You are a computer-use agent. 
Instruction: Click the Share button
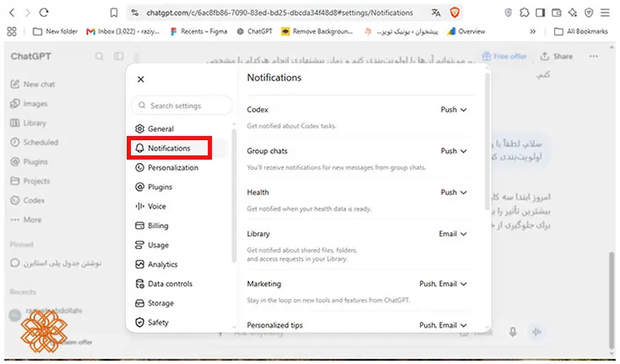557,56
